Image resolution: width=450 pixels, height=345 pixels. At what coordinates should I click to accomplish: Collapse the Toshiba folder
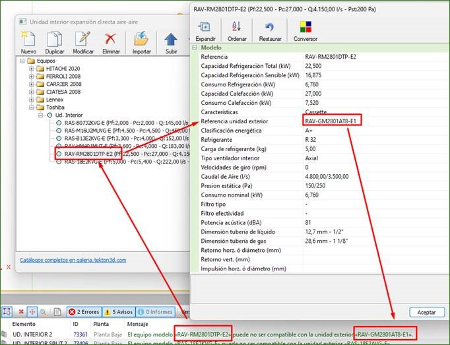click(31, 108)
